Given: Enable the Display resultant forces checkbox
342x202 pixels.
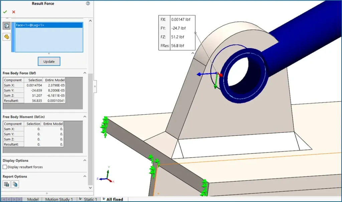Looking at the screenshot, I should (x=4, y=167).
